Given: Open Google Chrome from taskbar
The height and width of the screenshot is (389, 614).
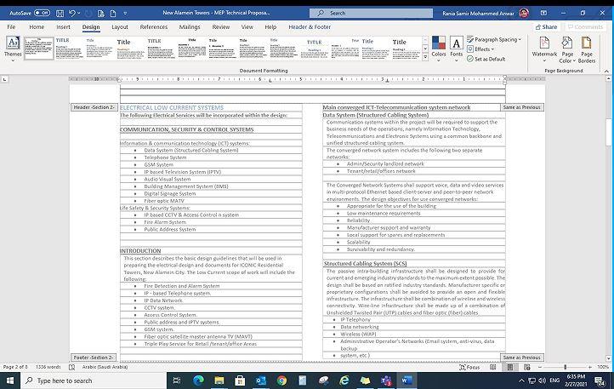Looking at the screenshot, I should pos(281,380).
